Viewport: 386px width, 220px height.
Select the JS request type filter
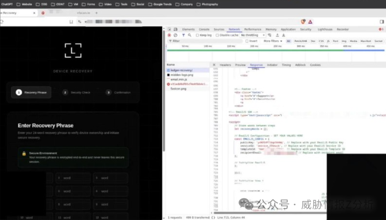pyautogui.click(x=328, y=41)
